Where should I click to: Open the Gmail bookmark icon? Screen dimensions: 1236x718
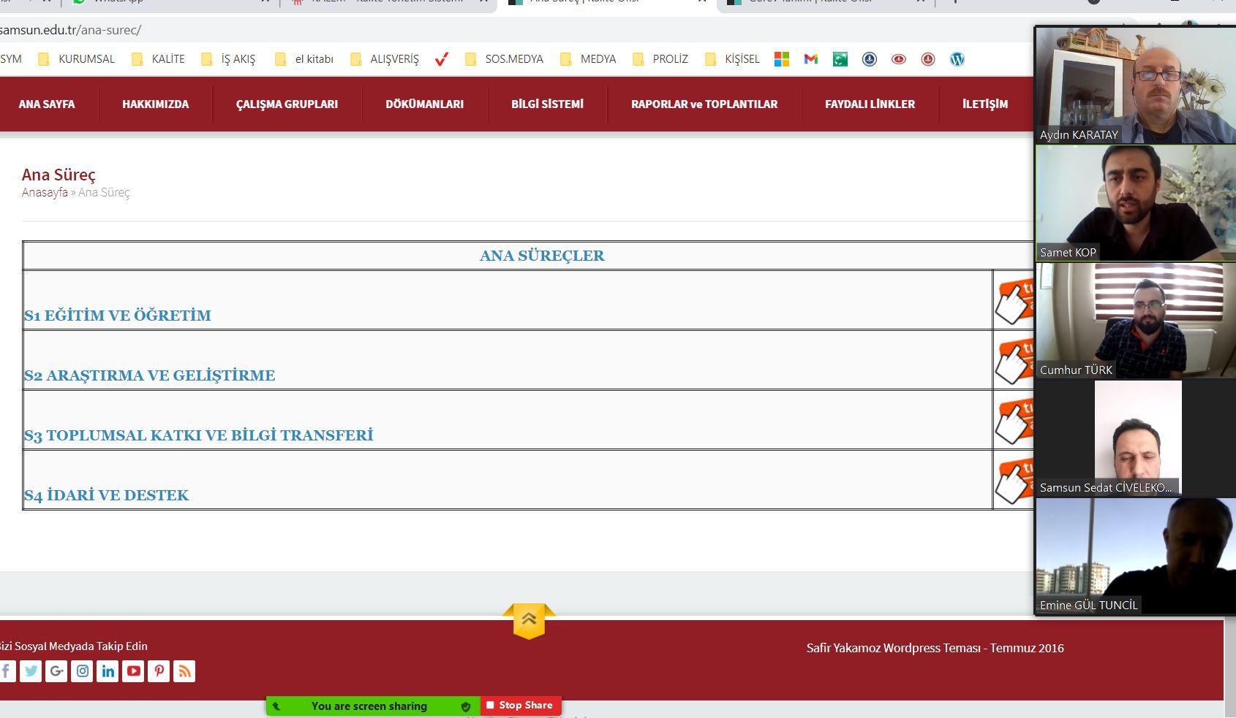810,59
